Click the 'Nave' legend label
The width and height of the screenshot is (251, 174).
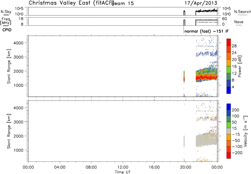(x=239, y=22)
